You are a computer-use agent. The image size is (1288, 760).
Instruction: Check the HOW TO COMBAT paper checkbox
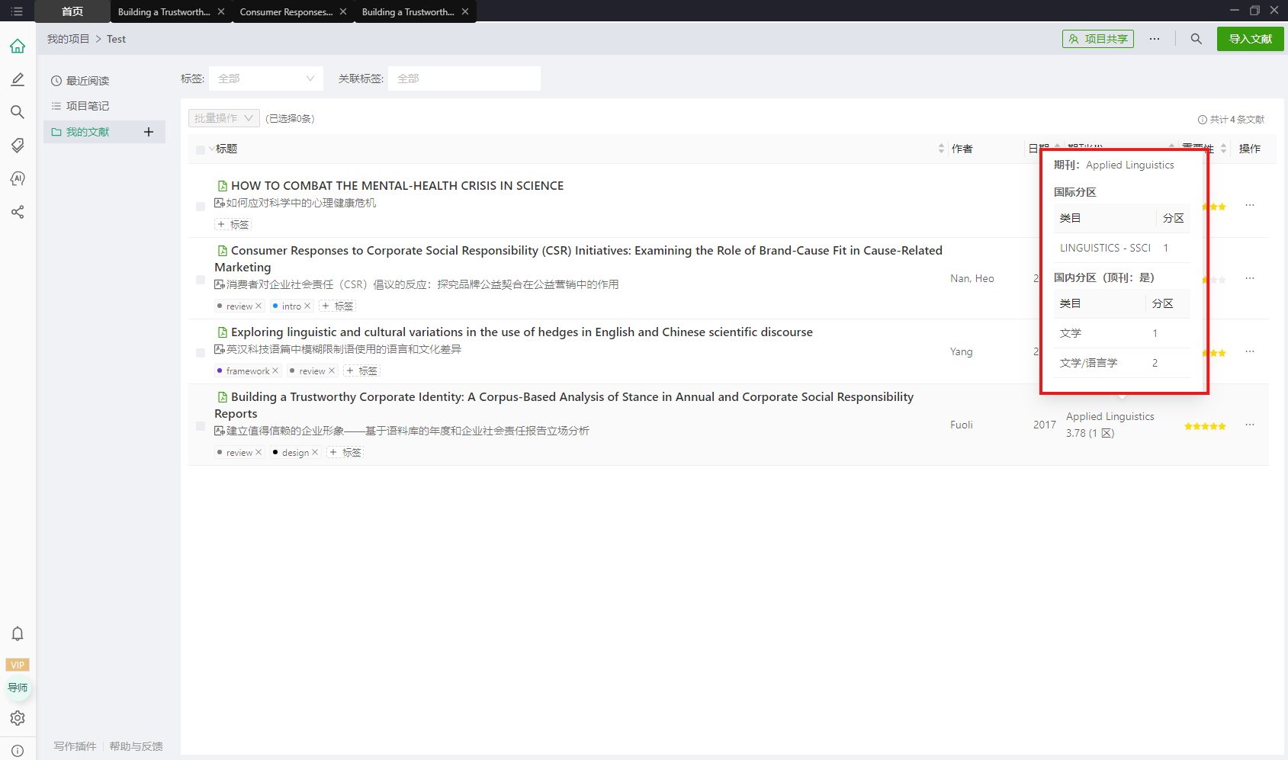tap(201, 206)
